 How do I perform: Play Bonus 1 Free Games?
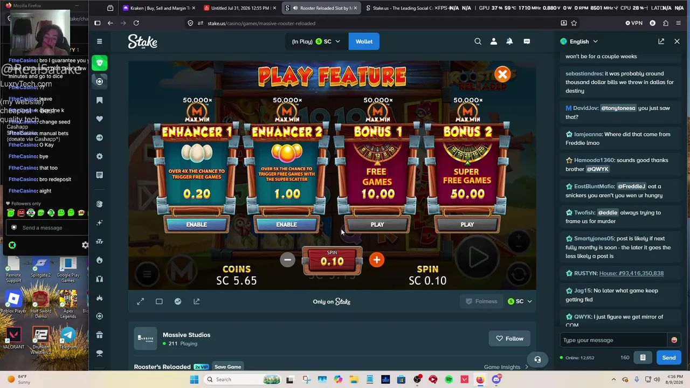[x=377, y=224]
